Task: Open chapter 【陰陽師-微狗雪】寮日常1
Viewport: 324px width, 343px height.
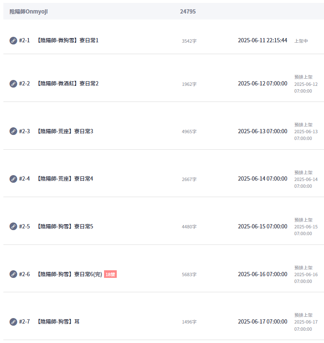Action: pyautogui.click(x=67, y=41)
